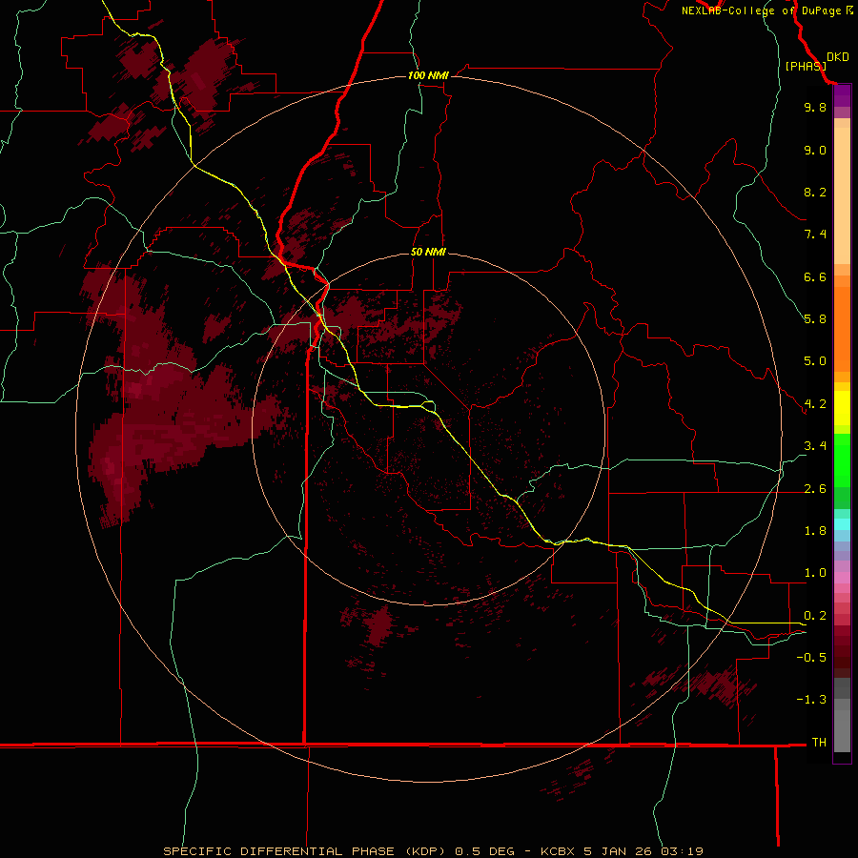Click the NEXLAB-College of DuPage credit text
The height and width of the screenshot is (858, 858).
(x=767, y=10)
